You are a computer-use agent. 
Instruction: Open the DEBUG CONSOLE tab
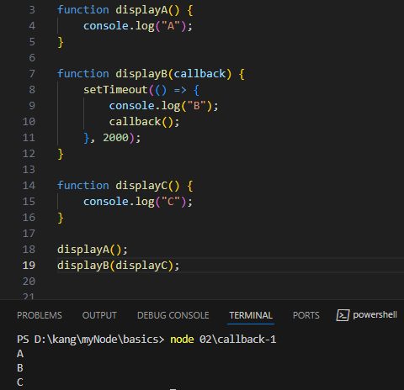tap(173, 315)
